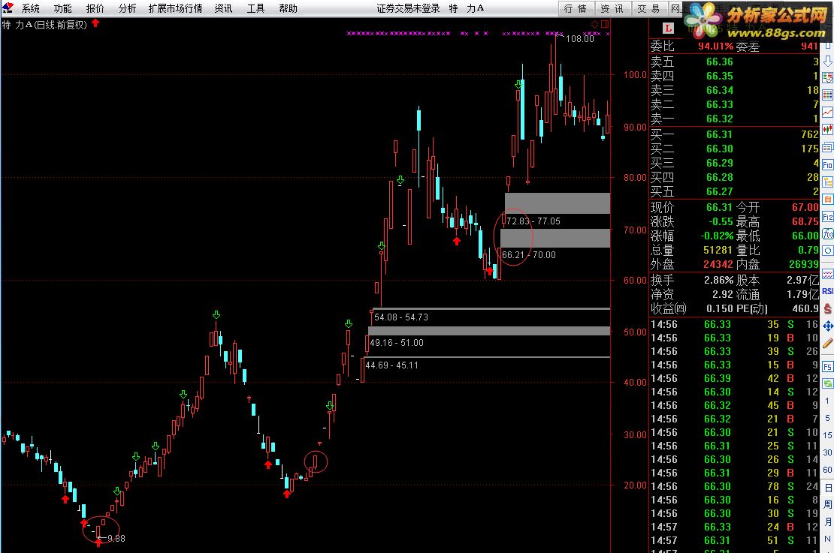Screen dimensions: 834x553
Task: Select the 60-minute period button
Action: (x=828, y=470)
